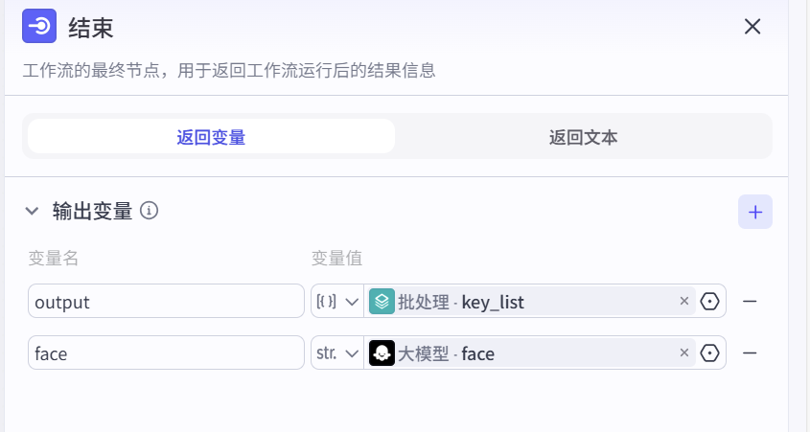Click the info icon beside 输出变量
Viewport: 810px width, 432px height.
[149, 211]
